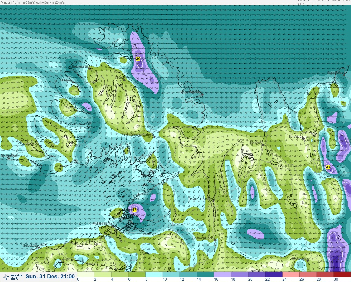Screen dimensions: 351x282
Task: Pick the palest 0–2 m/s legend swatch
Action: [86, 275]
